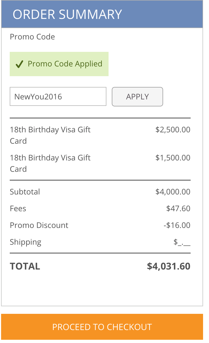Click the $47.60 fees amount
The height and width of the screenshot is (343, 209).
coord(178,209)
